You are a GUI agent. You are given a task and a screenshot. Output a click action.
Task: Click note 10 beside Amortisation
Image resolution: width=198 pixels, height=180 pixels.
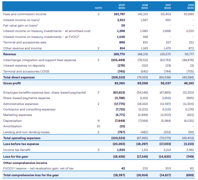(99, 126)
